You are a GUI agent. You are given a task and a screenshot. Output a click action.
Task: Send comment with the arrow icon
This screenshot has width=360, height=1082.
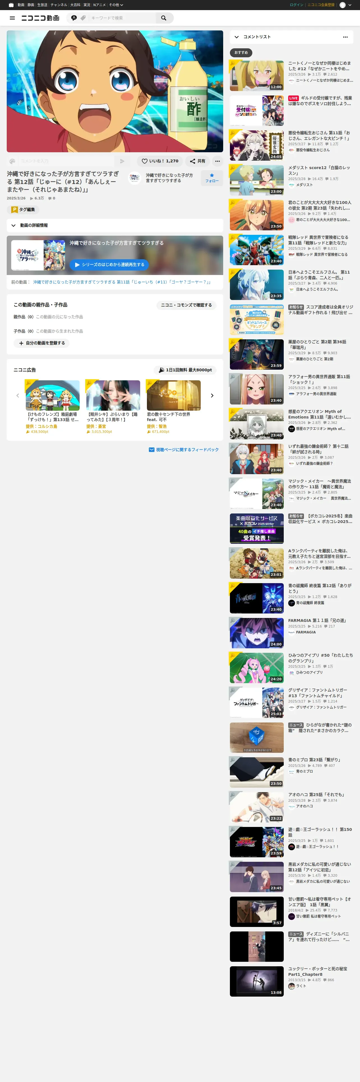[x=122, y=161]
